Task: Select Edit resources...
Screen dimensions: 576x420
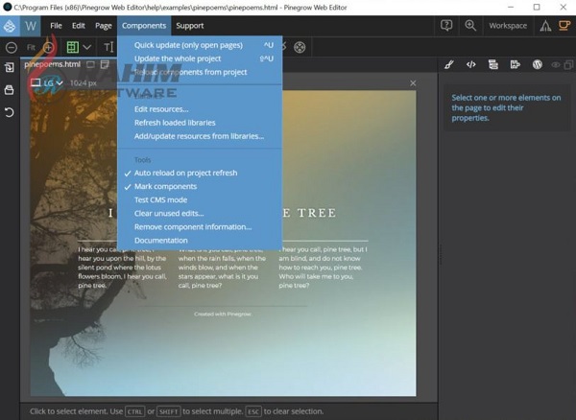Action: coord(200,109)
